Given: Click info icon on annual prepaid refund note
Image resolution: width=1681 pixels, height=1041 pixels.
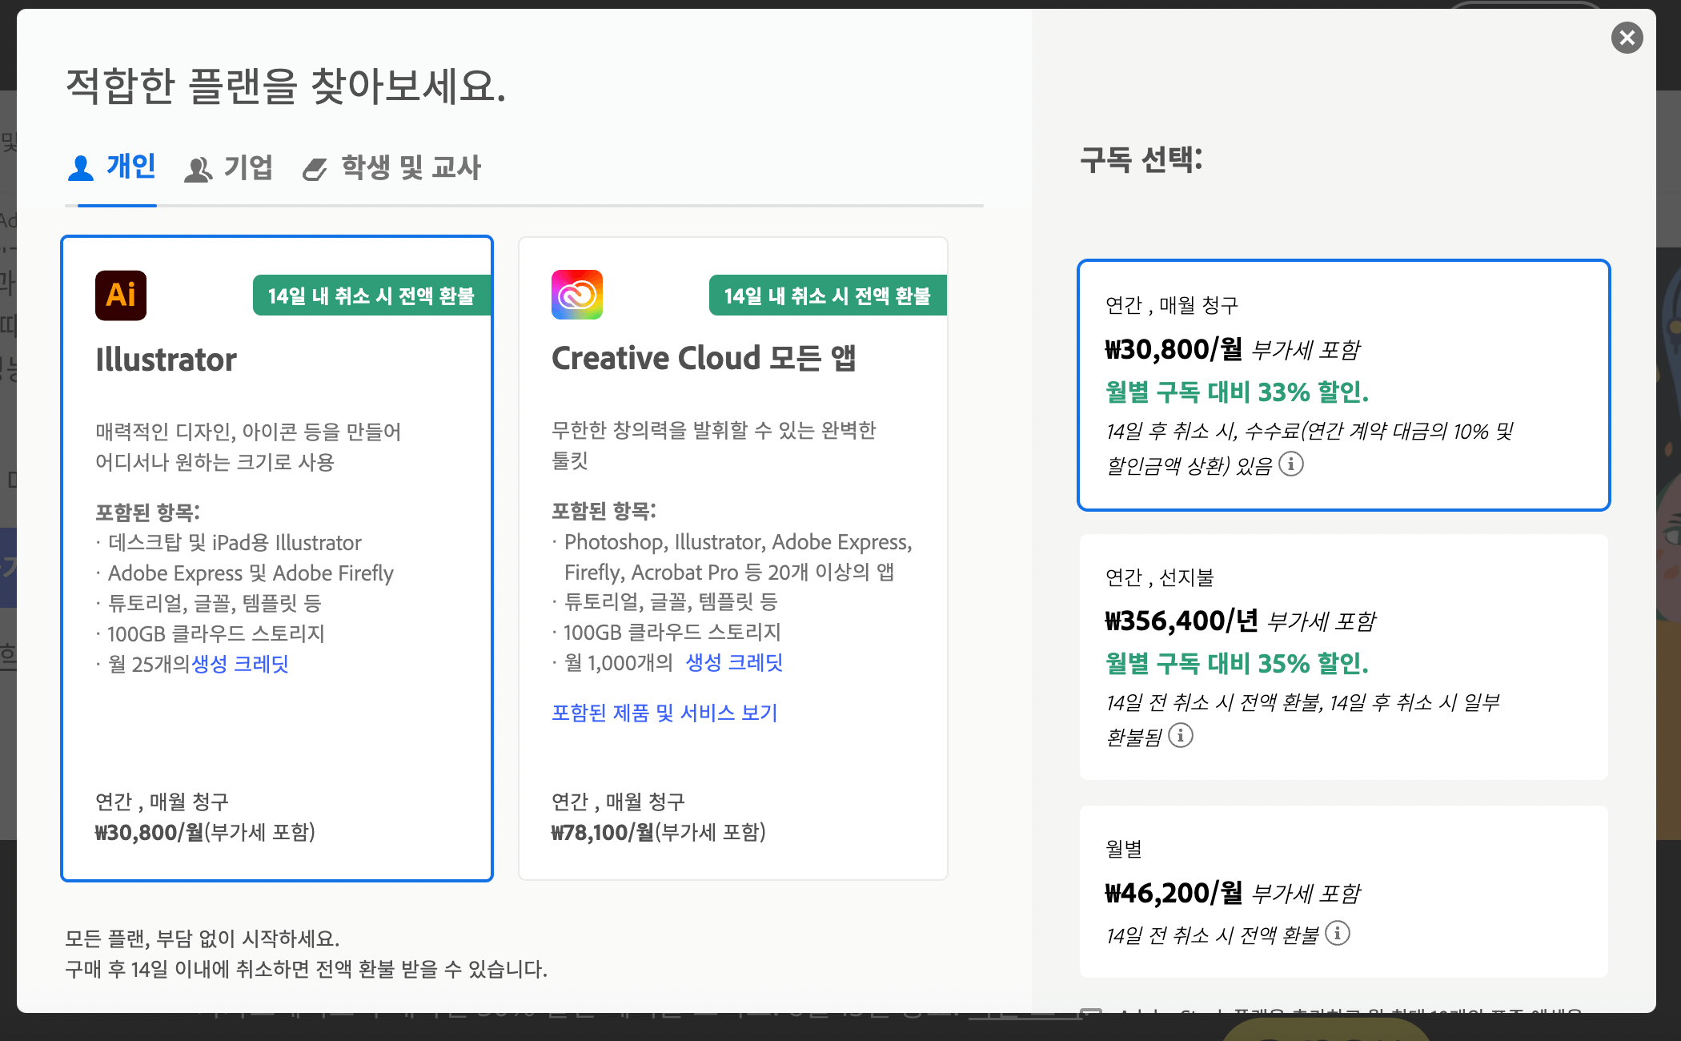Looking at the screenshot, I should pyautogui.click(x=1181, y=735).
